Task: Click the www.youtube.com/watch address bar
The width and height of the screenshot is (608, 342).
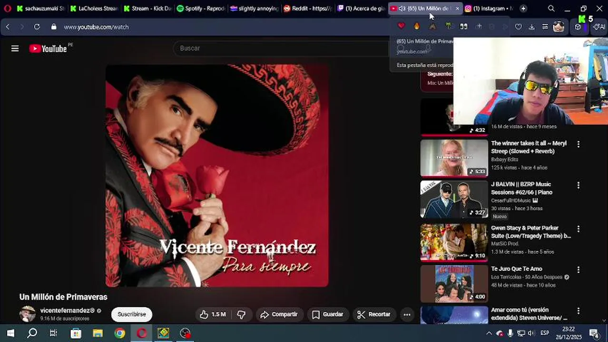Action: (x=97, y=27)
